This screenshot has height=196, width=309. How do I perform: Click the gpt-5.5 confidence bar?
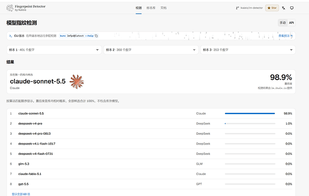click(250, 184)
